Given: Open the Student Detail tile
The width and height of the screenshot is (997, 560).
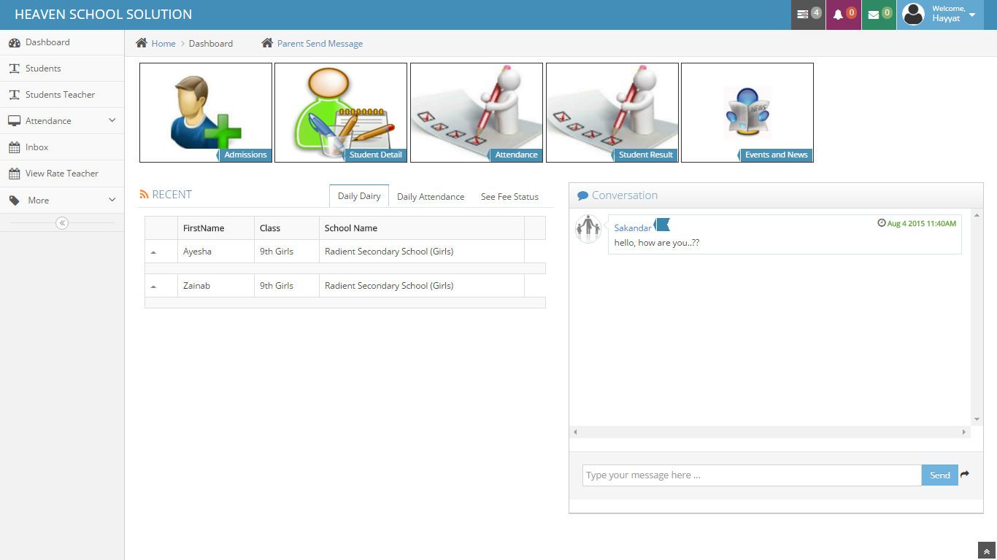Looking at the screenshot, I should tap(341, 112).
